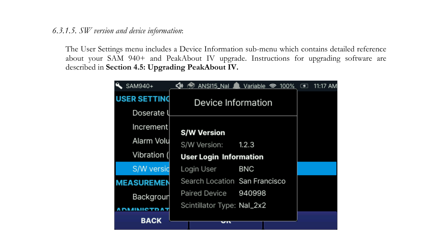425x239 pixels.
Task: Click the gray 'S/W Version:' label
Action: pyautogui.click(x=202, y=145)
